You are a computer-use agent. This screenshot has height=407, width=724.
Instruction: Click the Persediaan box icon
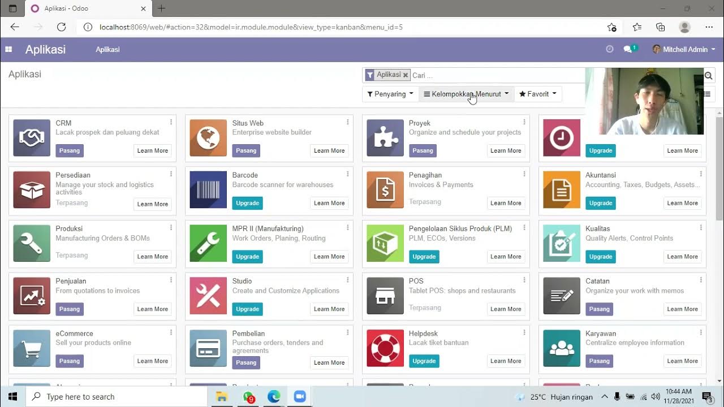32,190
